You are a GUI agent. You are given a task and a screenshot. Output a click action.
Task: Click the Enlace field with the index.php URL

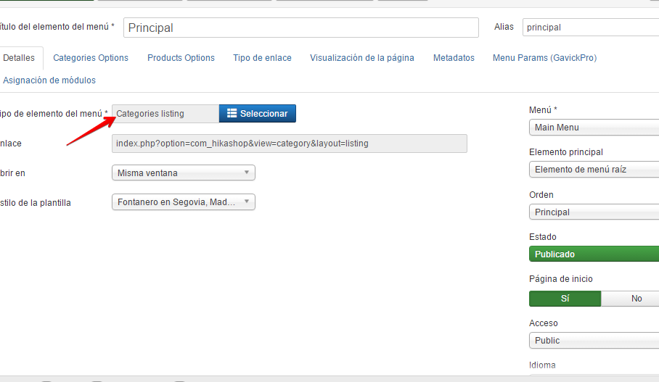[x=289, y=144]
